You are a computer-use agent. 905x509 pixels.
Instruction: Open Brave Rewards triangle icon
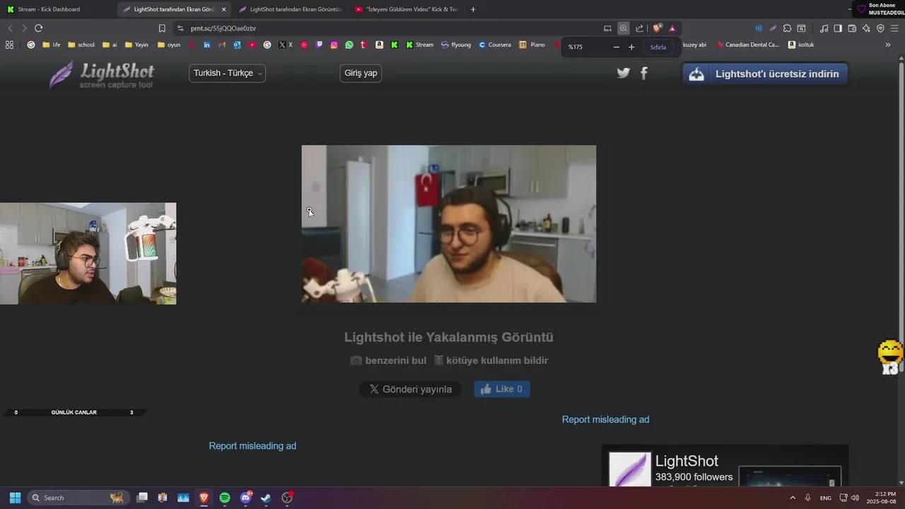click(x=672, y=28)
